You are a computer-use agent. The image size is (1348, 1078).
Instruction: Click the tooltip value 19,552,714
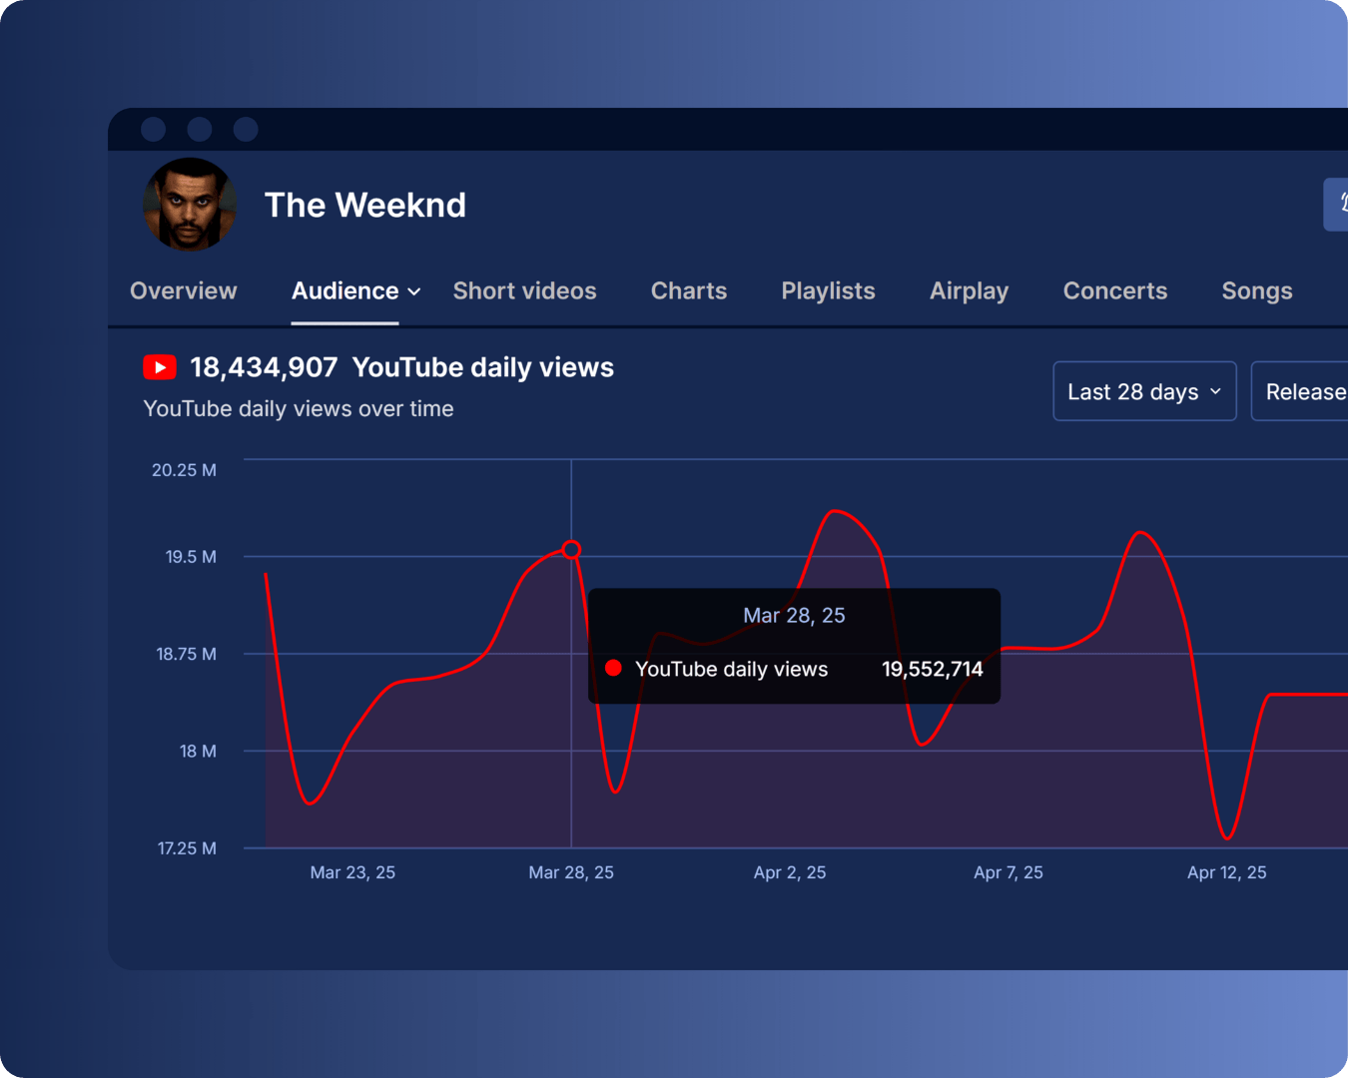pos(933,669)
